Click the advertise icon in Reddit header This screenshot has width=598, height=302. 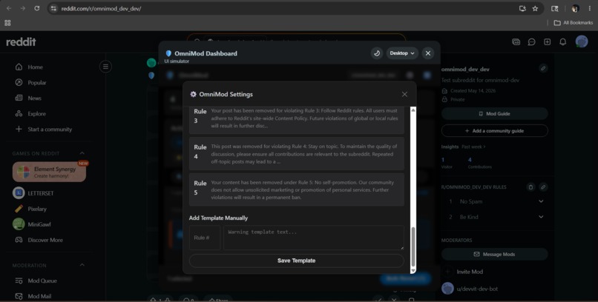[x=516, y=42]
